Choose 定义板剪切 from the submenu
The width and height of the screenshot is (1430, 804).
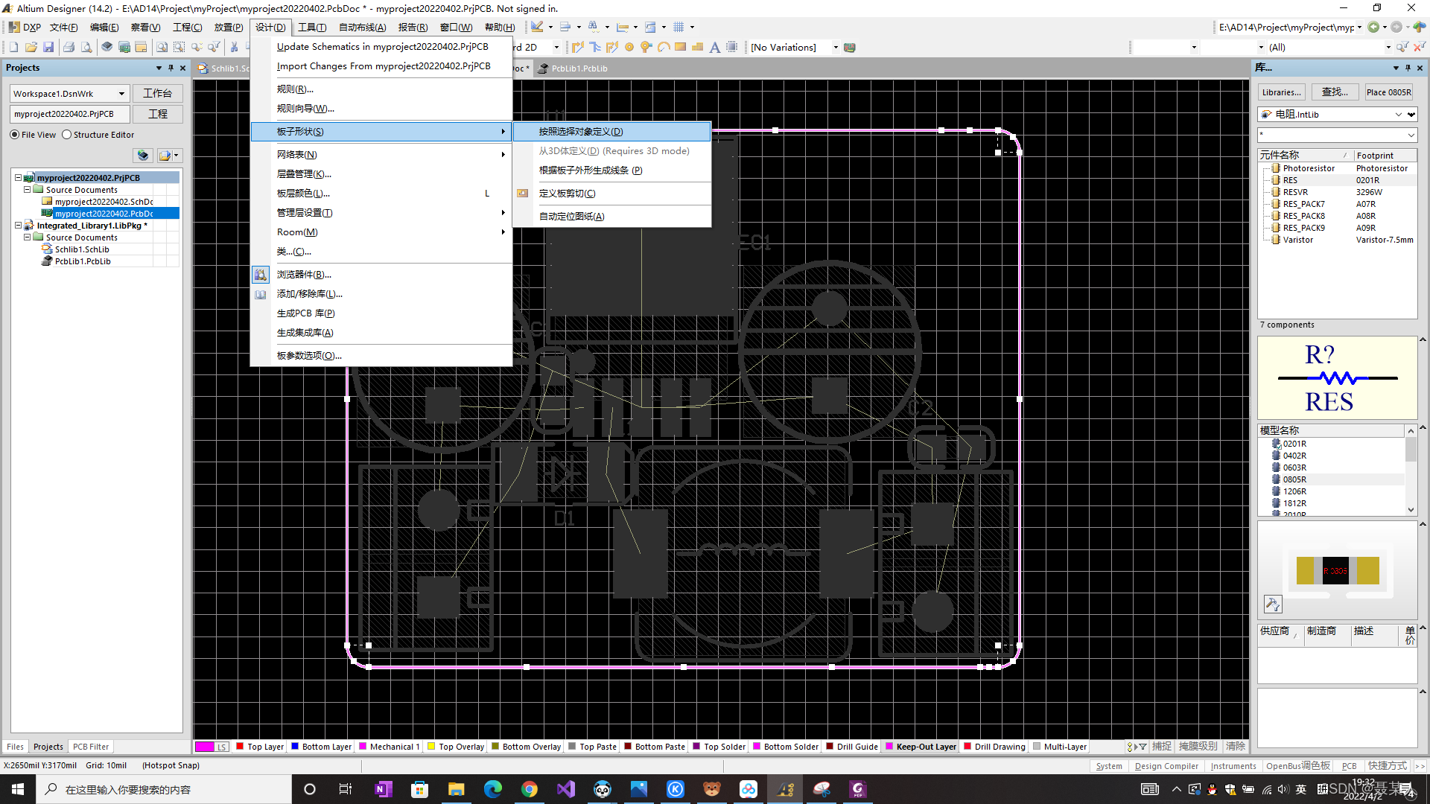pos(567,194)
